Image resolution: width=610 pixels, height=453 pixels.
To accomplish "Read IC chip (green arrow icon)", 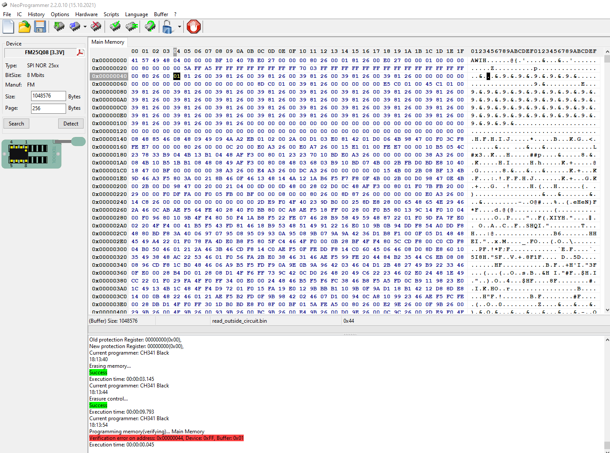I will click(x=59, y=27).
